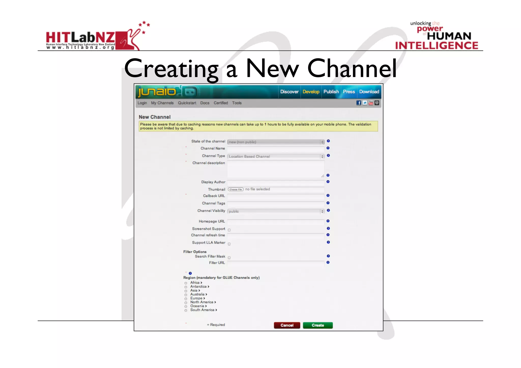Select the Europe region radio button
Screen dimensions: 521x368
pos(186,299)
